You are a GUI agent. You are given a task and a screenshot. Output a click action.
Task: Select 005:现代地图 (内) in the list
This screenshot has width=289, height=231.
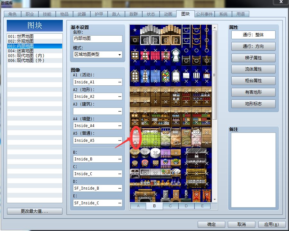[x=35, y=56]
